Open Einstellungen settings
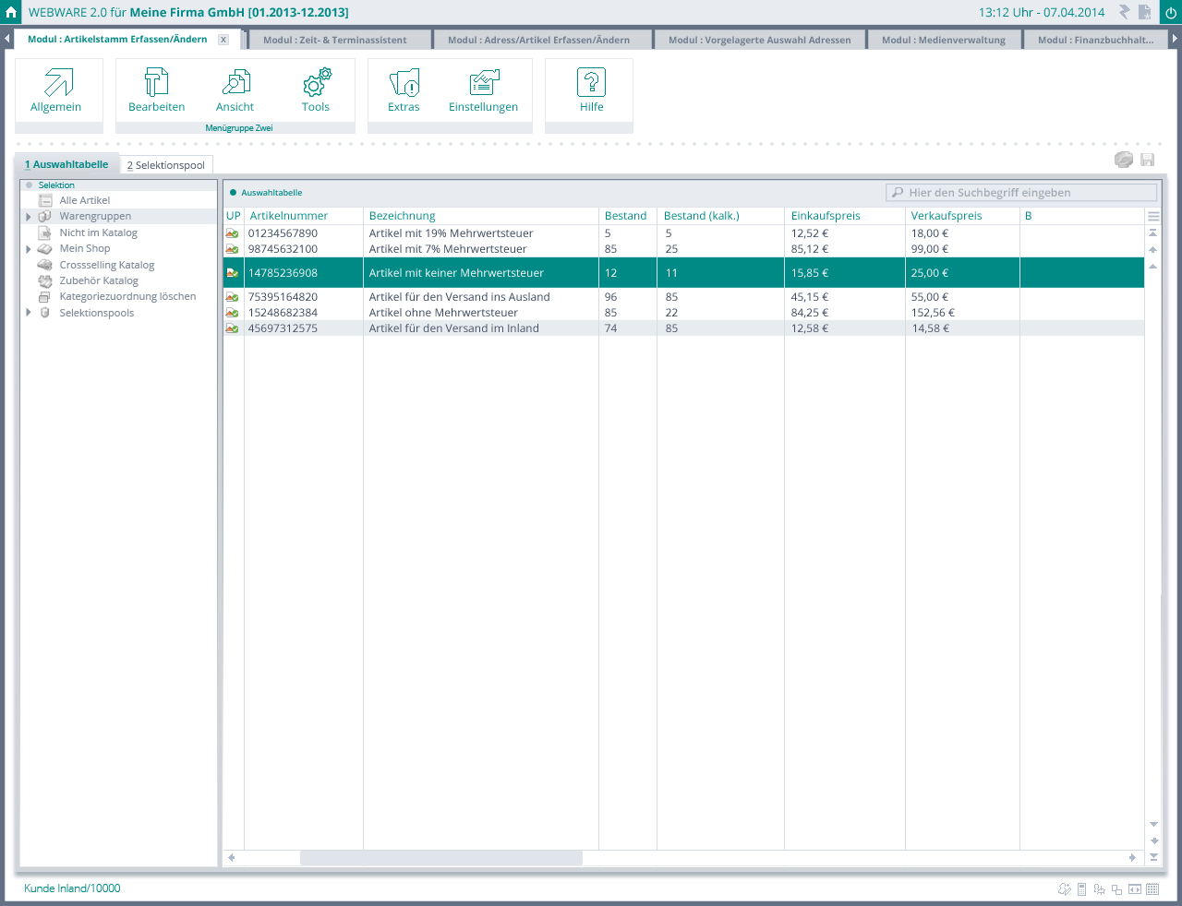 point(484,90)
